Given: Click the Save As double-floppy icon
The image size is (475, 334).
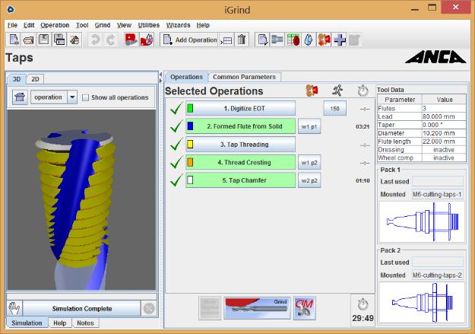Looking at the screenshot, I should click(x=59, y=40).
